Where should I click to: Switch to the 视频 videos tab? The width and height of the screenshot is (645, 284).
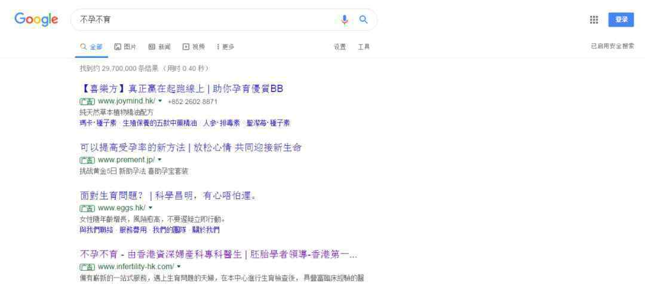[193, 47]
